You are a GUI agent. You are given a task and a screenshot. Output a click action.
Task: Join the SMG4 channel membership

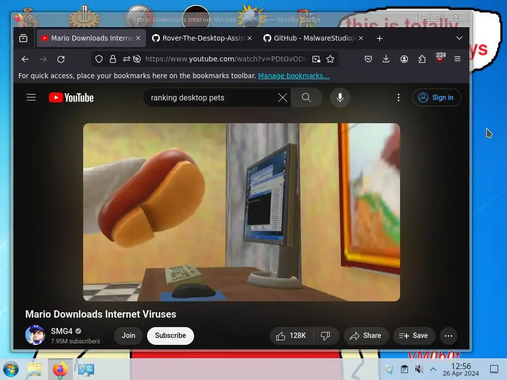pos(128,336)
